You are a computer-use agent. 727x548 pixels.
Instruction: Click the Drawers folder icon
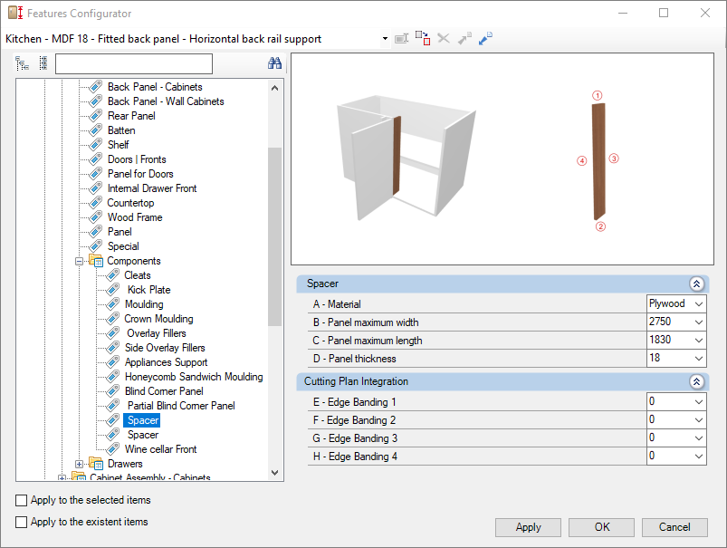pos(96,464)
